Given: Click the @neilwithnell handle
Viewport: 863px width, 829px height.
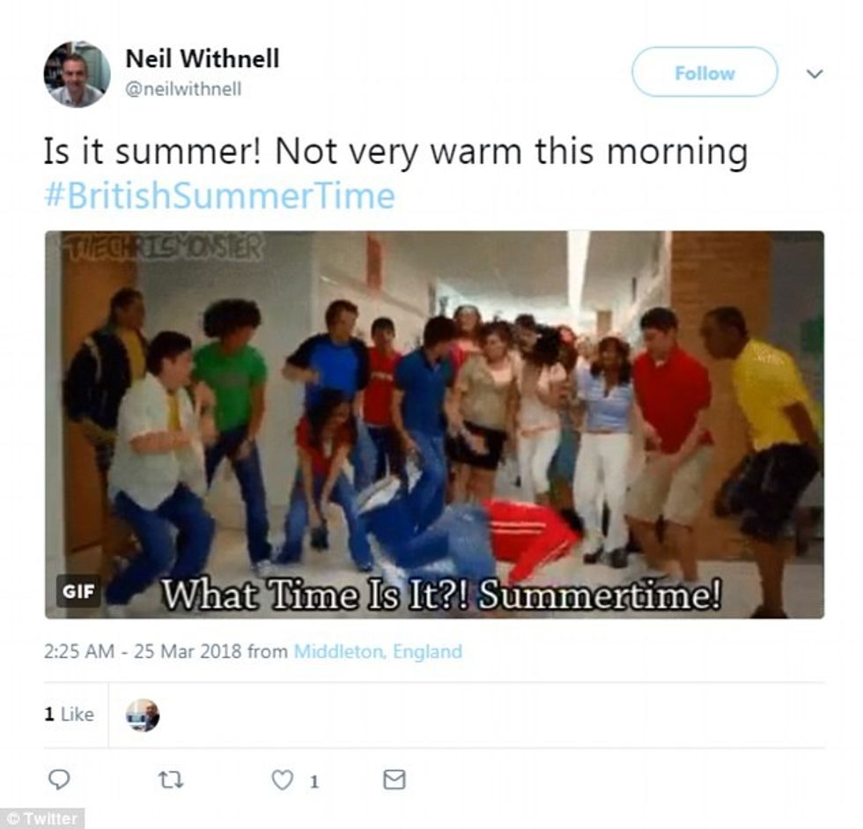Looking at the screenshot, I should tap(184, 89).
